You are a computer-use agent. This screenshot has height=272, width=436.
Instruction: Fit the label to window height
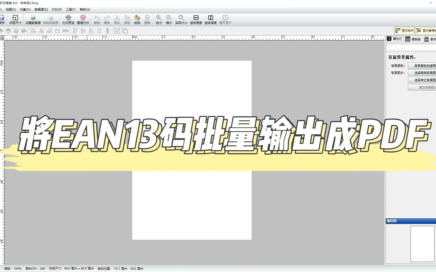211,19
